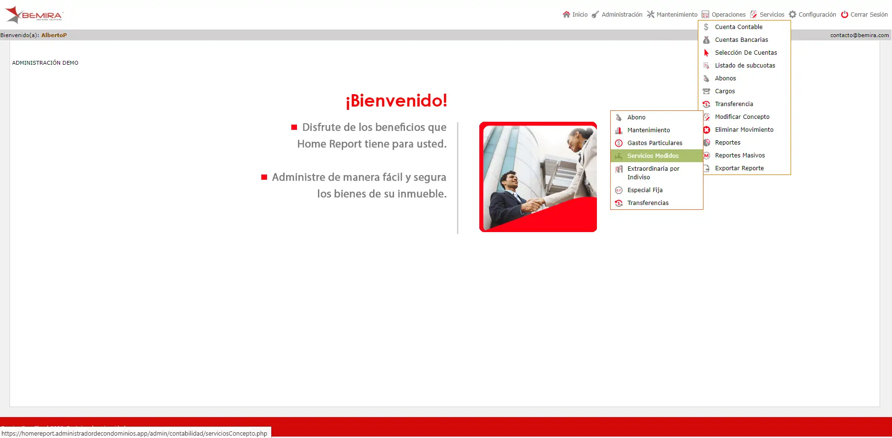
Task: Click the ADMINISTRACIÓN DEMO label
Action: pos(45,63)
